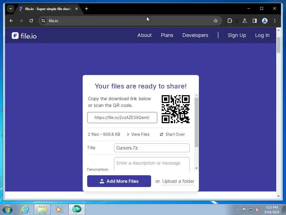Click Sign Up in the navbar

[x=237, y=35]
